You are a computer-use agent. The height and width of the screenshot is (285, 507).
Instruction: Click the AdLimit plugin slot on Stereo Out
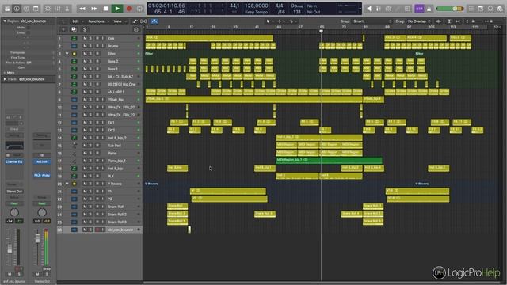(x=42, y=161)
